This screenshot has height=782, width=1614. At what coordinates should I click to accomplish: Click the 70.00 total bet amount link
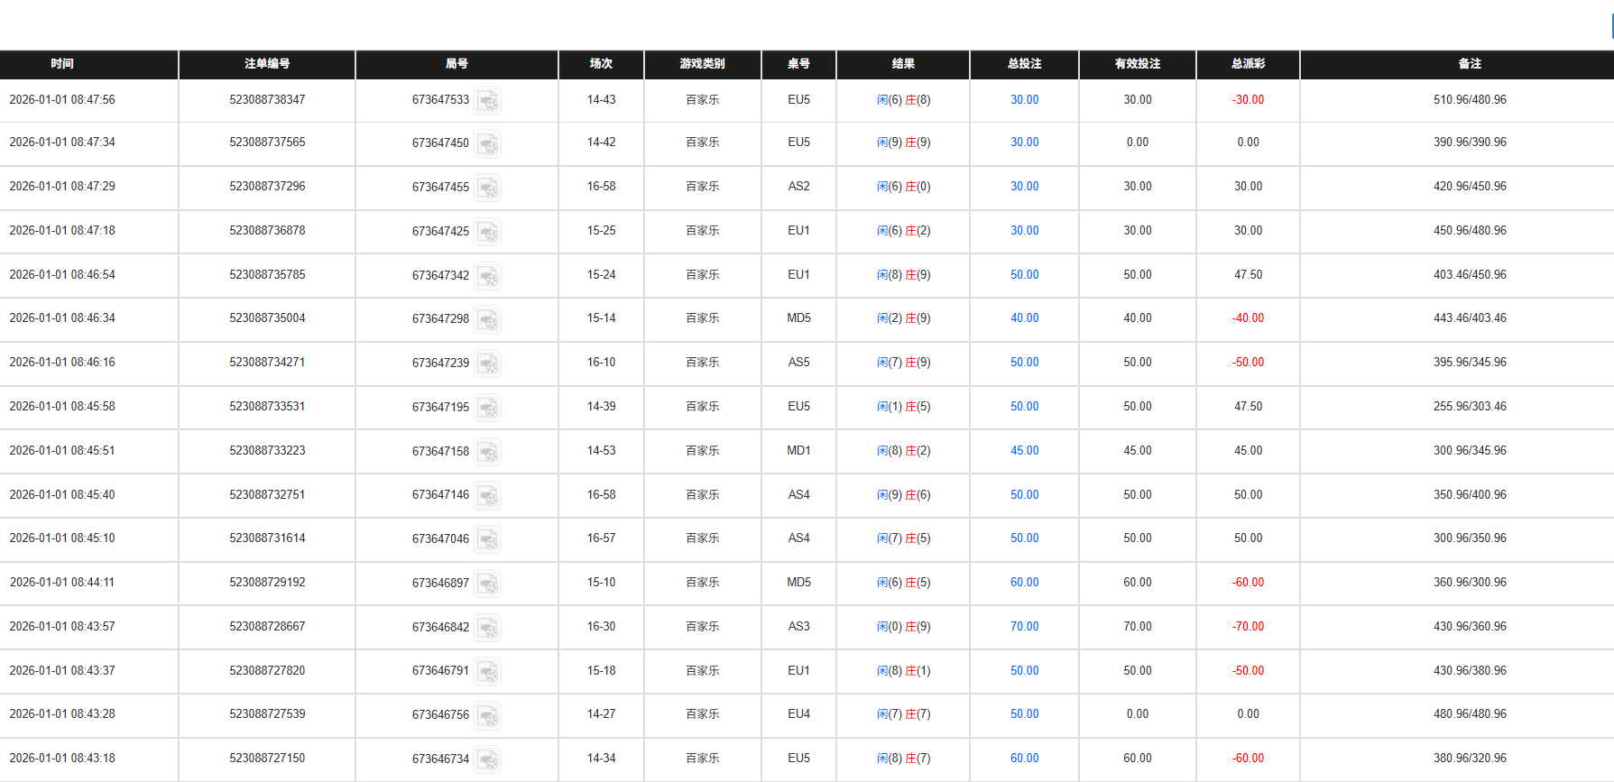[1024, 627]
